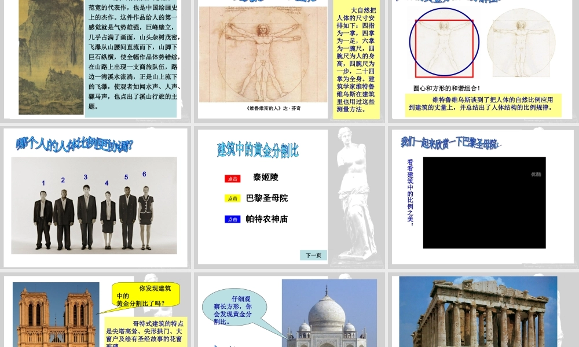Select the Notre-Dame cathedral photo
The width and height of the screenshot is (579, 347).
(56, 315)
